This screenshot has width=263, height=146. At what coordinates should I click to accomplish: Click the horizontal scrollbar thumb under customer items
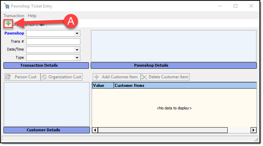coord(162,130)
